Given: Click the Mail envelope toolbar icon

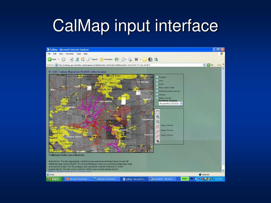Looking at the screenshot, I should [x=123, y=59].
